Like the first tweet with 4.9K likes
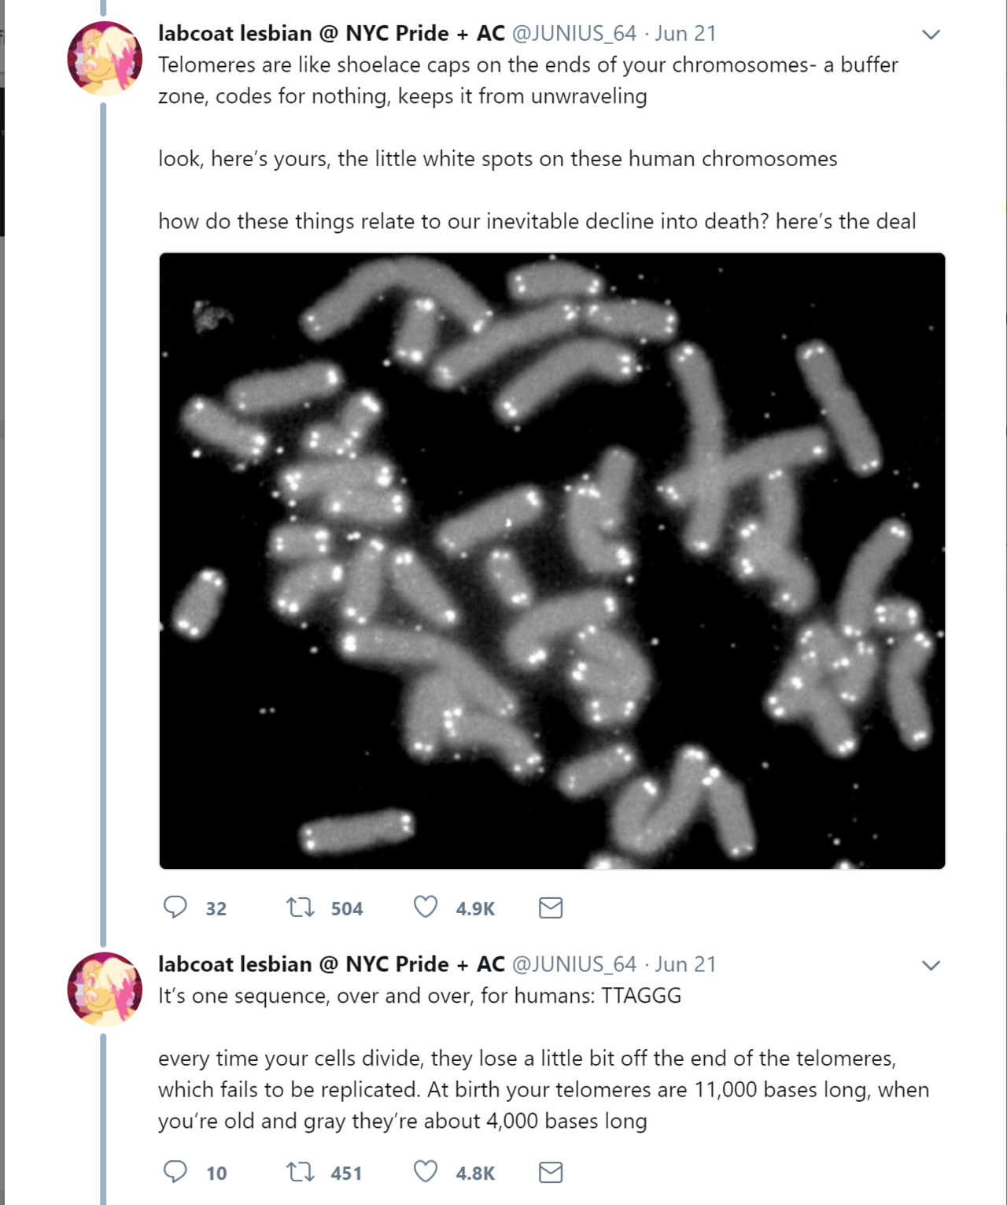The height and width of the screenshot is (1205, 1007). point(426,907)
